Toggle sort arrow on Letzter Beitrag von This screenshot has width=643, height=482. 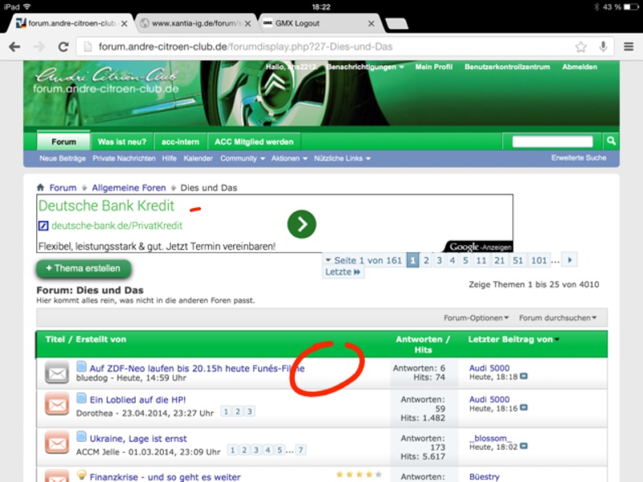pos(557,339)
